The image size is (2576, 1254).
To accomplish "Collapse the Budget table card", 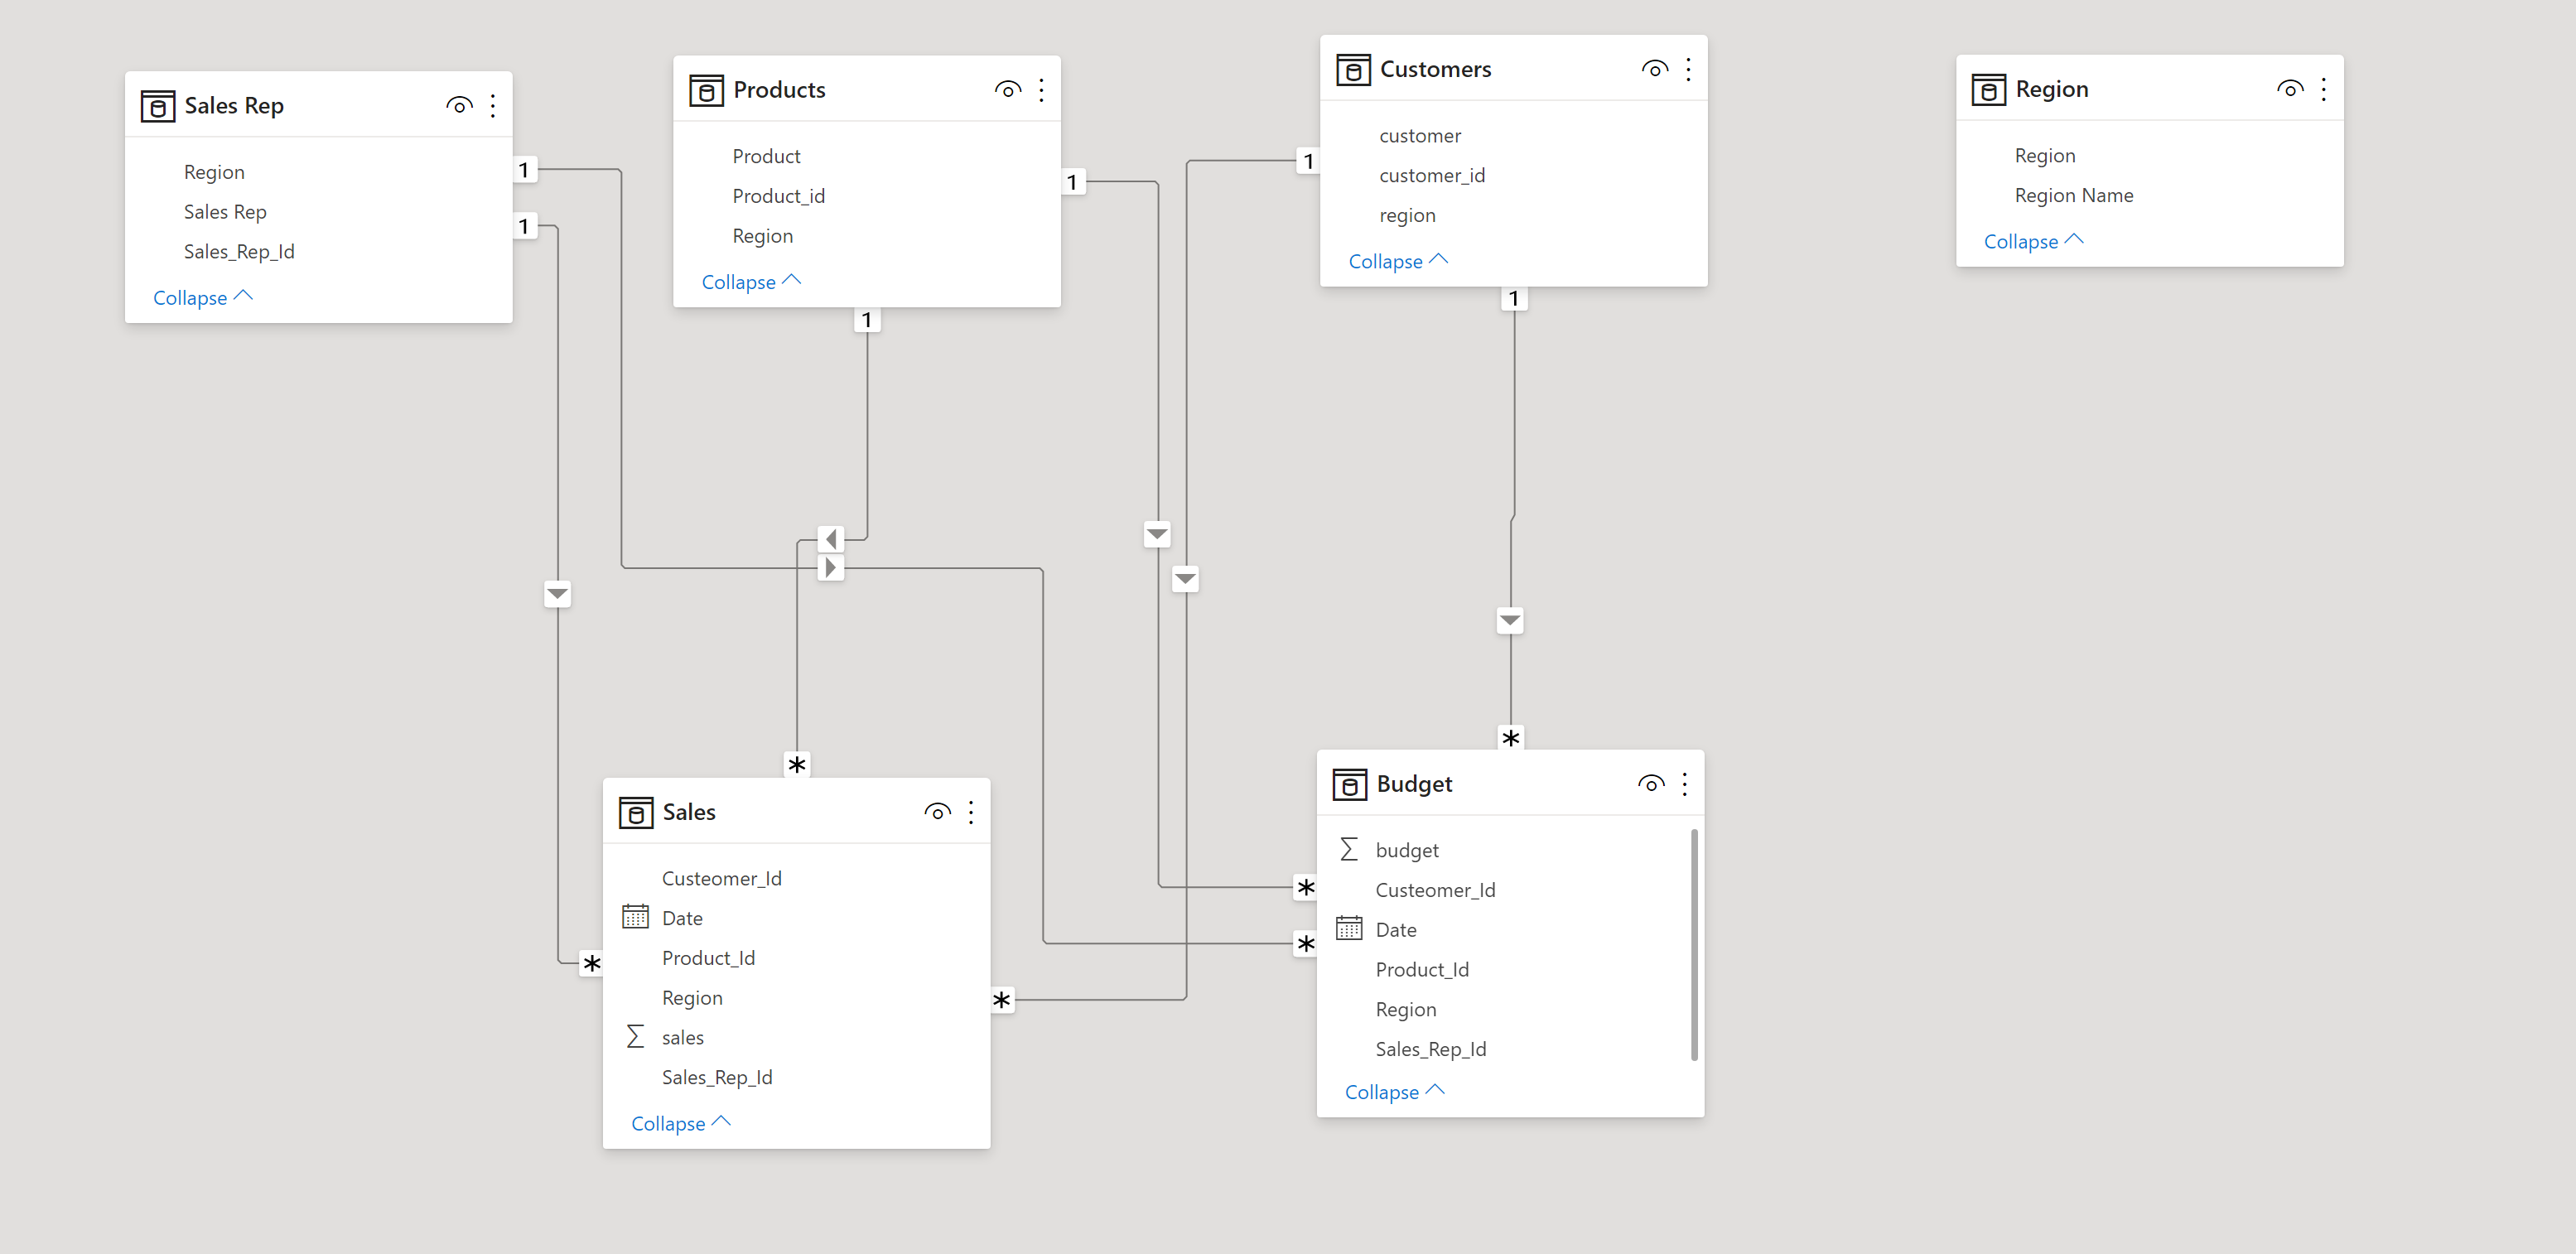I will pos(1395,1092).
